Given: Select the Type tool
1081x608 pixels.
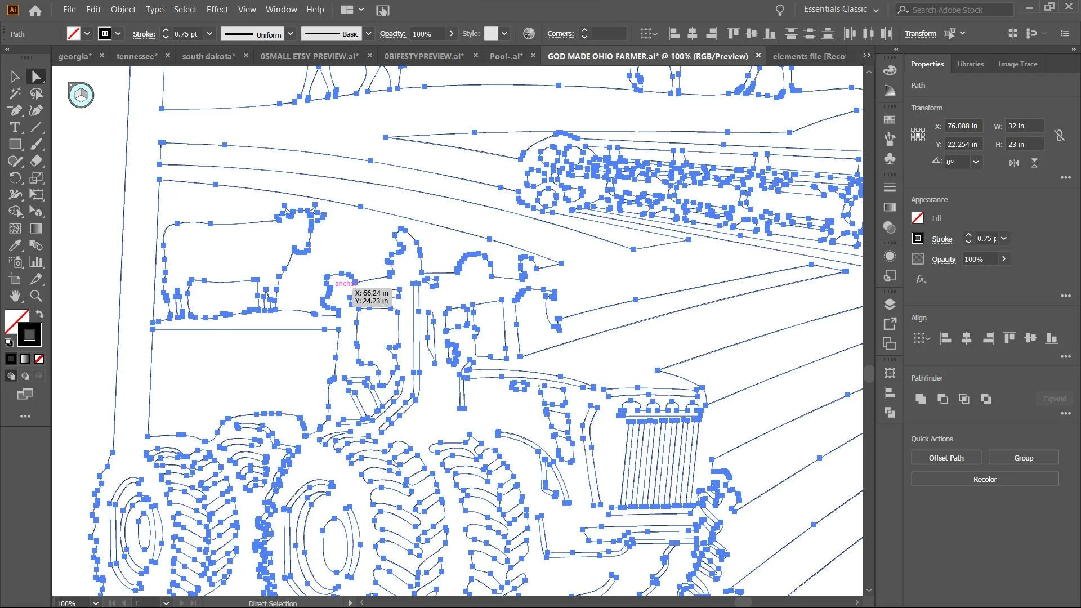Looking at the screenshot, I should pyautogui.click(x=15, y=127).
